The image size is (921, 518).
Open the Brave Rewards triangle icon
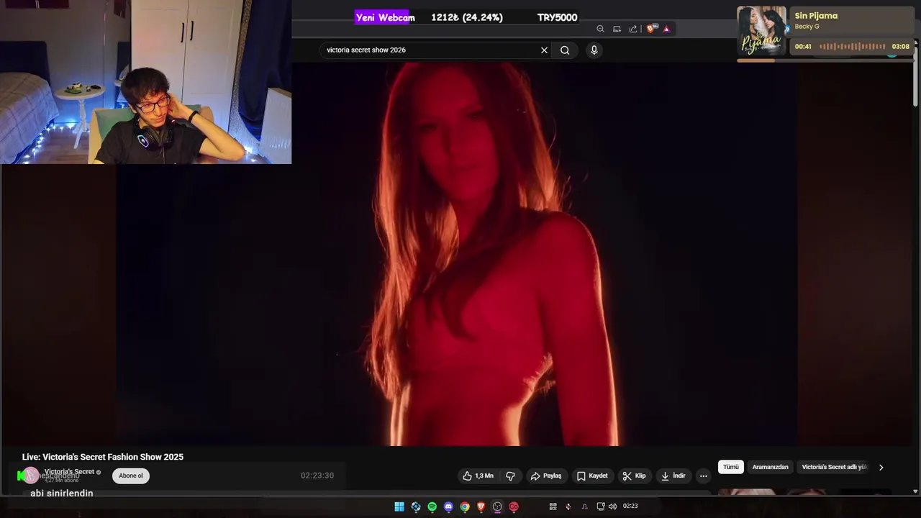tap(666, 29)
